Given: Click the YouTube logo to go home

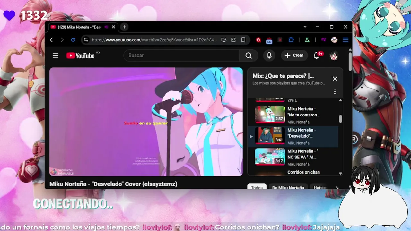Looking at the screenshot, I should coord(81,56).
